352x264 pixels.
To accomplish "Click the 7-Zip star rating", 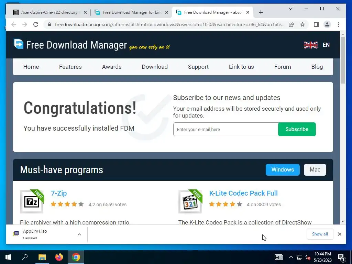I will tap(67, 204).
